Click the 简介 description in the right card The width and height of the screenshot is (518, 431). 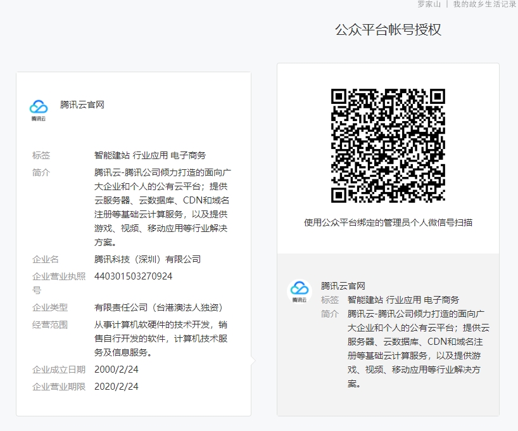tap(418, 349)
